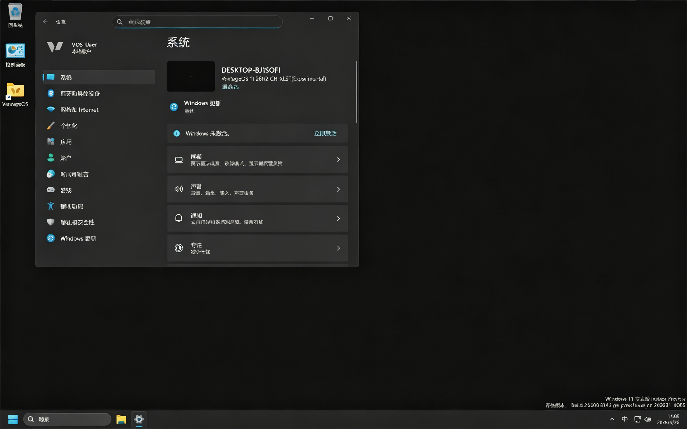Select the VantageOS folder shortcut on desktop
Viewport: 687px width, 429px height.
coord(15,95)
